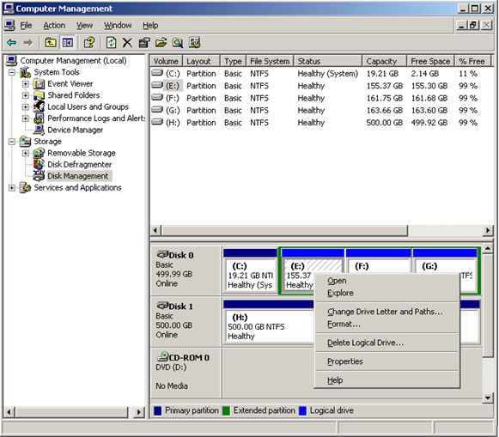Viewport: 499px width, 437px height.
Task: Expand the Services and Applications node
Action: coord(12,188)
